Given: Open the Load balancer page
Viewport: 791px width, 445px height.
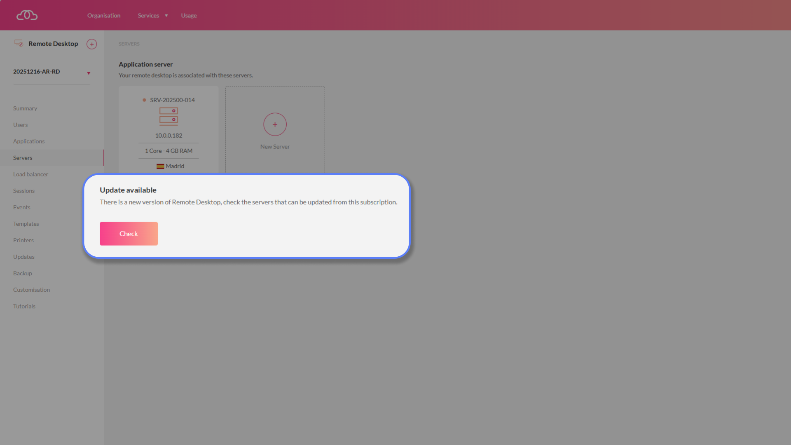Looking at the screenshot, I should pyautogui.click(x=30, y=174).
